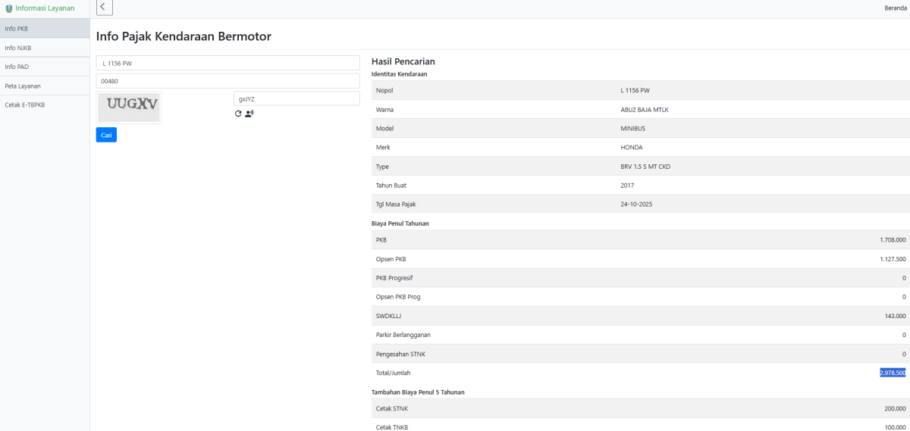The height and width of the screenshot is (431, 910).
Task: Click the captcha answer input field
Action: pos(297,98)
